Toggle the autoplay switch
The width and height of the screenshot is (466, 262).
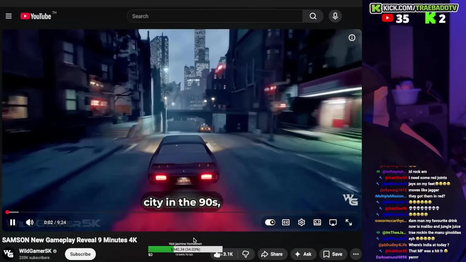click(x=270, y=222)
